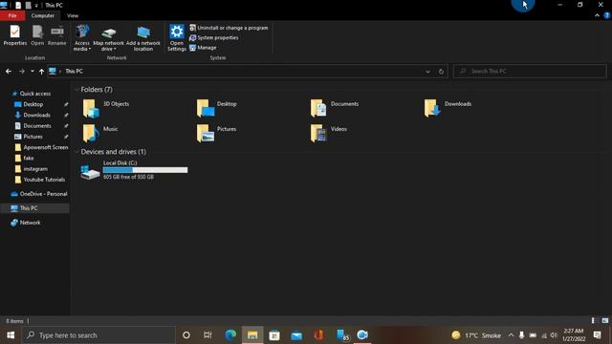Open the File tab
The height and width of the screenshot is (344, 612).
[12, 15]
